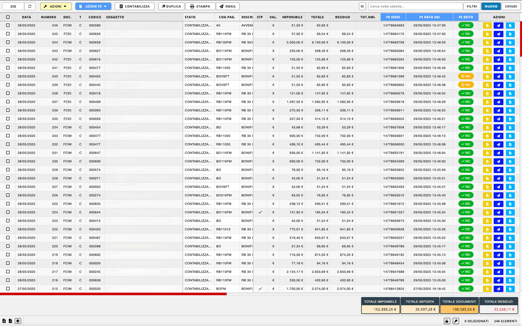Expand the AZIONI dropdown menu
Image resolution: width=522 pixels, height=326 pixels.
56,6
